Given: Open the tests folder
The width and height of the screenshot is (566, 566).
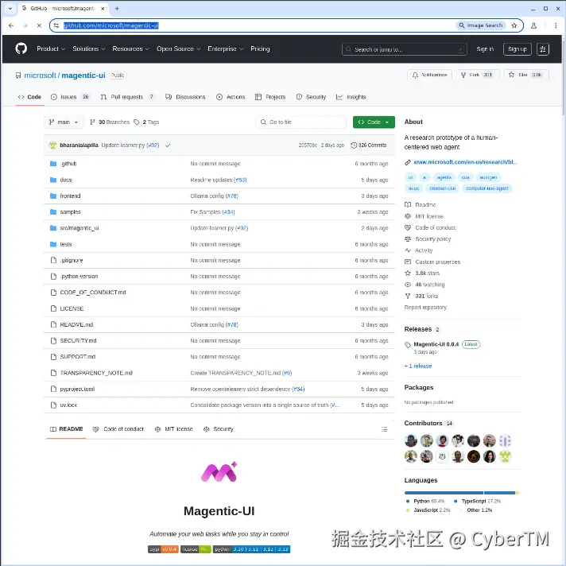Looking at the screenshot, I should (x=66, y=244).
